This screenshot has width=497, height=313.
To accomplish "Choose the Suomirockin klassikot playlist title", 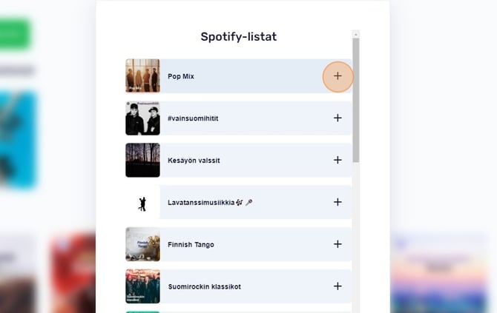I will tap(204, 286).
